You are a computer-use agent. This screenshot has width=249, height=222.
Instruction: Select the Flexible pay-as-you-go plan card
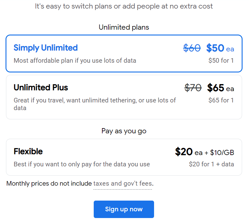point(124,157)
